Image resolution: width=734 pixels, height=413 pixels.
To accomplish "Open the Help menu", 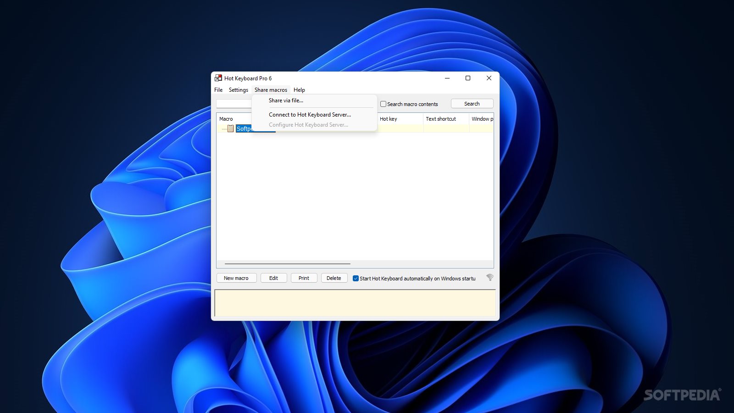I will pos(299,90).
